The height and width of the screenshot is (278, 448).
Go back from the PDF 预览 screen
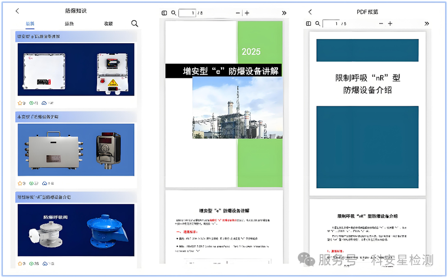pos(310,11)
